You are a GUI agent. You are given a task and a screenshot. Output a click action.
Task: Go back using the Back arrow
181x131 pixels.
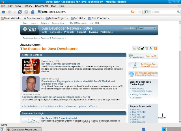pos(3,12)
